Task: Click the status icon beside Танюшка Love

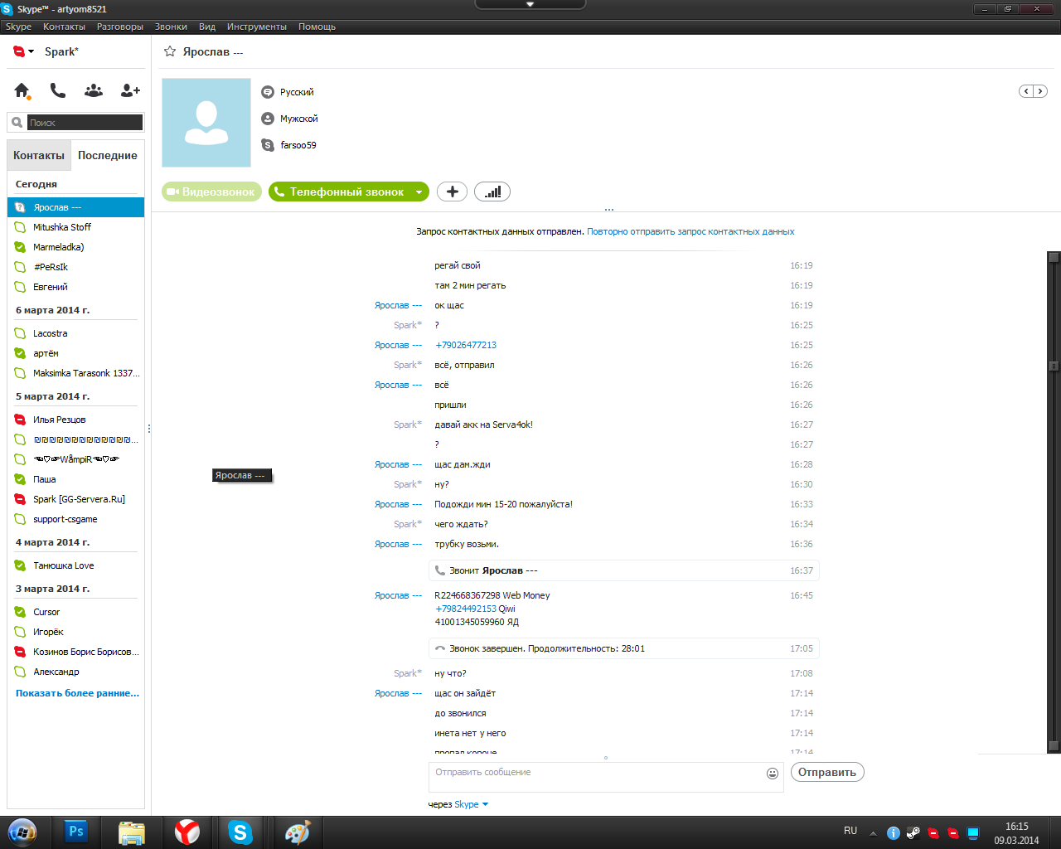Action: [x=20, y=565]
